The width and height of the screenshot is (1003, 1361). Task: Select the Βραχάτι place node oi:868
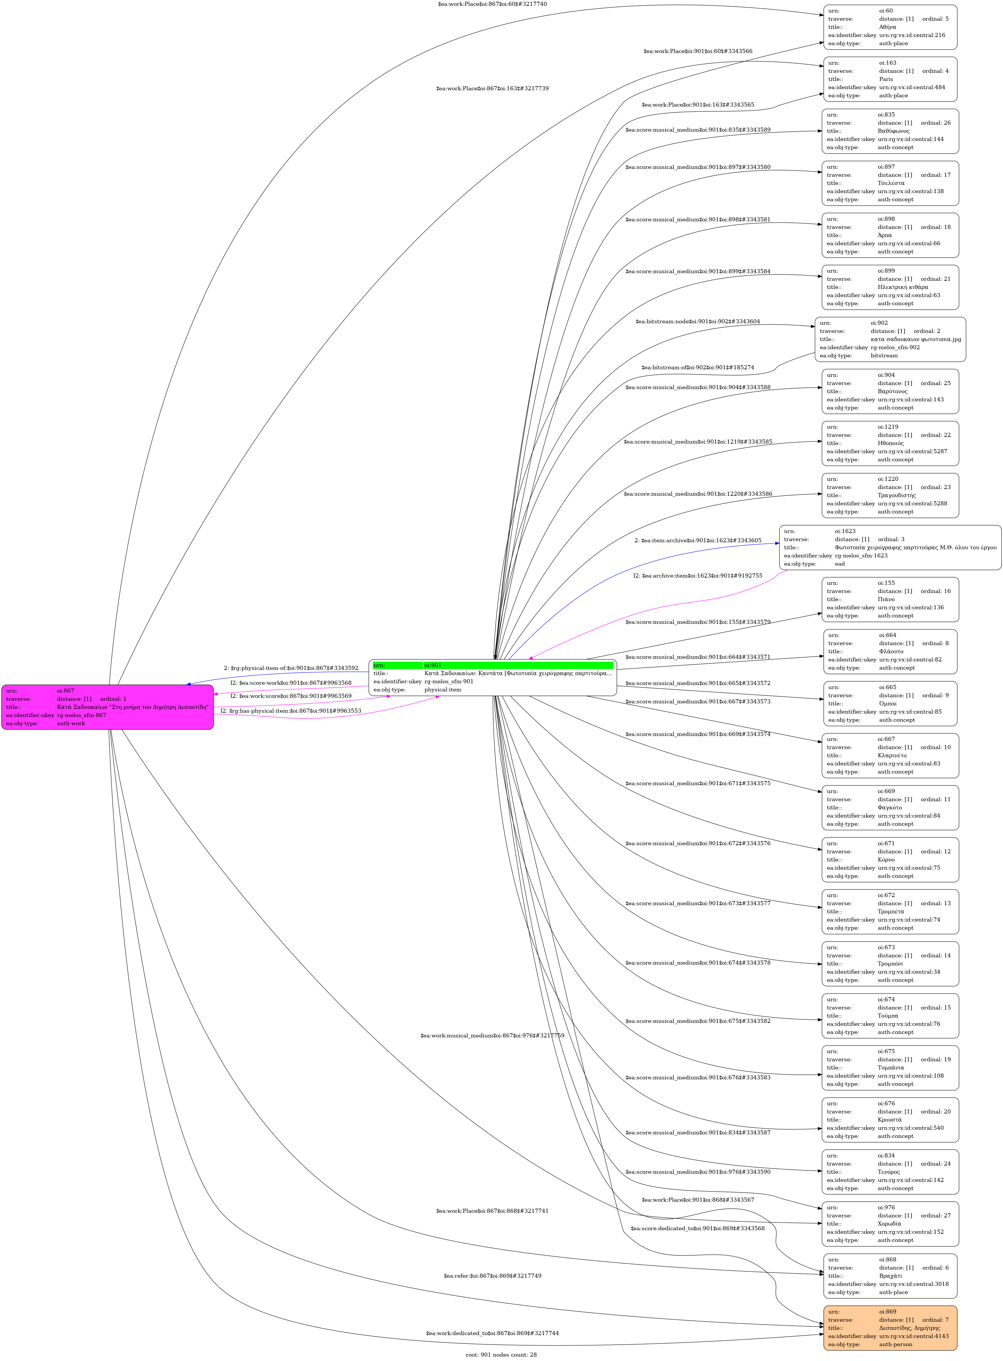click(890, 1275)
